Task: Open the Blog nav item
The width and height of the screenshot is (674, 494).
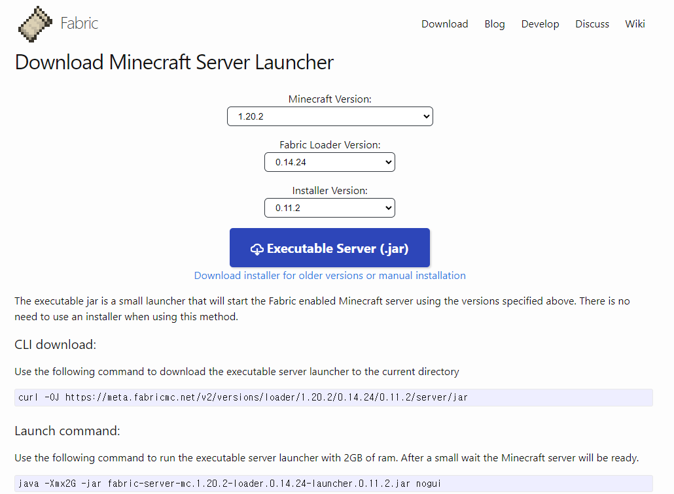Action: [494, 24]
